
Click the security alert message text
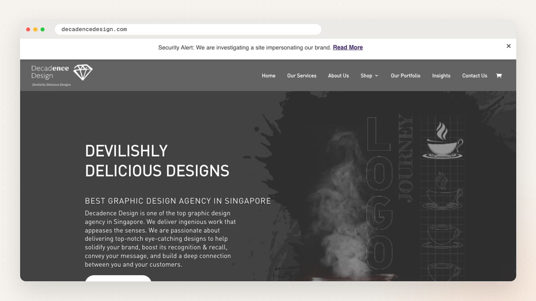coord(245,47)
